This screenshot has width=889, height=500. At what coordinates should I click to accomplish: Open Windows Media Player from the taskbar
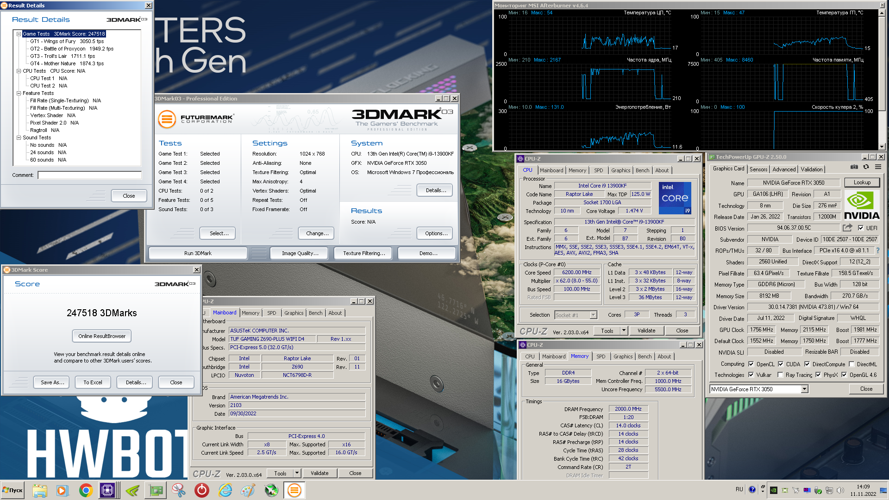(x=62, y=490)
